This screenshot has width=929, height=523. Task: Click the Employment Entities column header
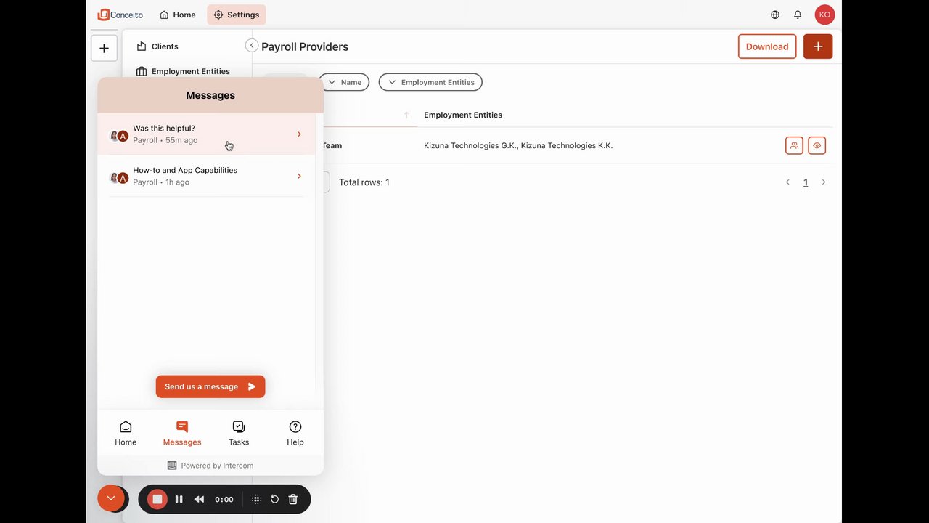click(x=463, y=115)
